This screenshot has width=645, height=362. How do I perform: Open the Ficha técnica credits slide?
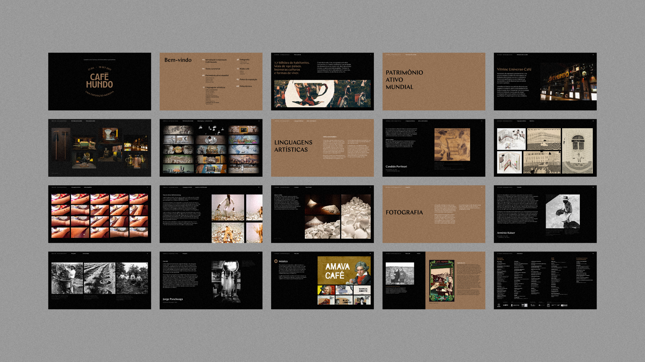tap(545, 280)
